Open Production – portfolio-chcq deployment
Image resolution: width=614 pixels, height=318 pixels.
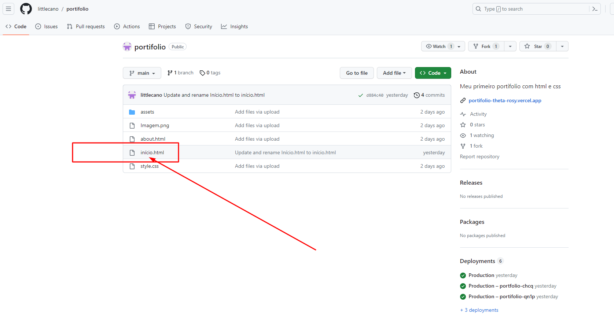tap(501, 286)
